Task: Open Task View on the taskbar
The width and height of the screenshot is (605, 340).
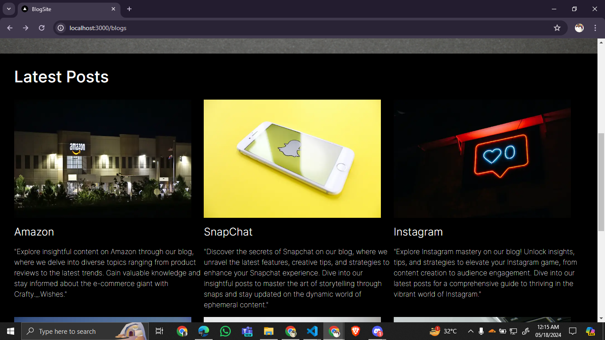Action: point(159,331)
